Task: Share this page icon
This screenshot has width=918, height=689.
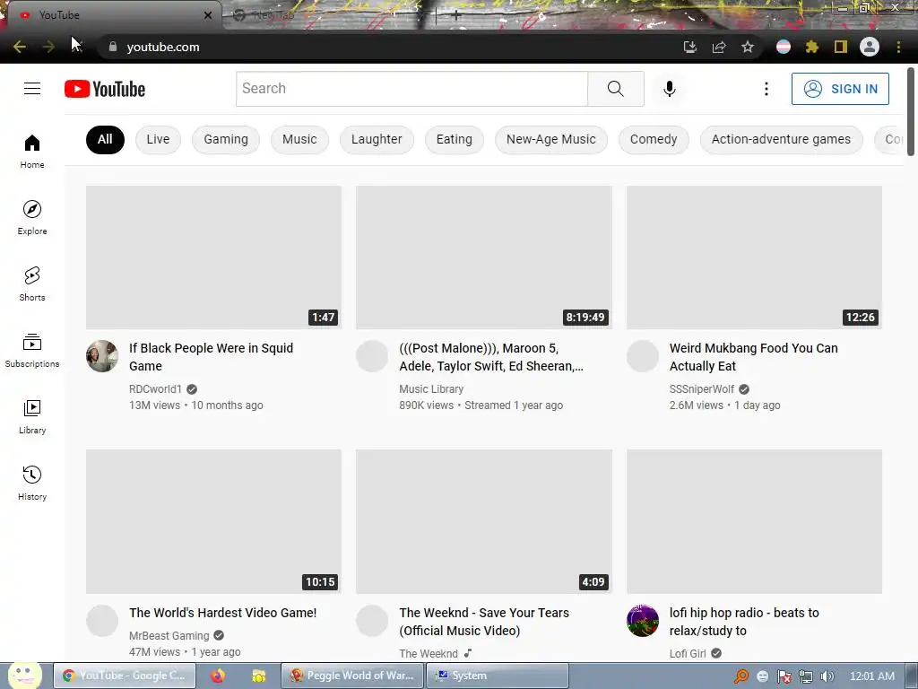Action: coord(719,47)
